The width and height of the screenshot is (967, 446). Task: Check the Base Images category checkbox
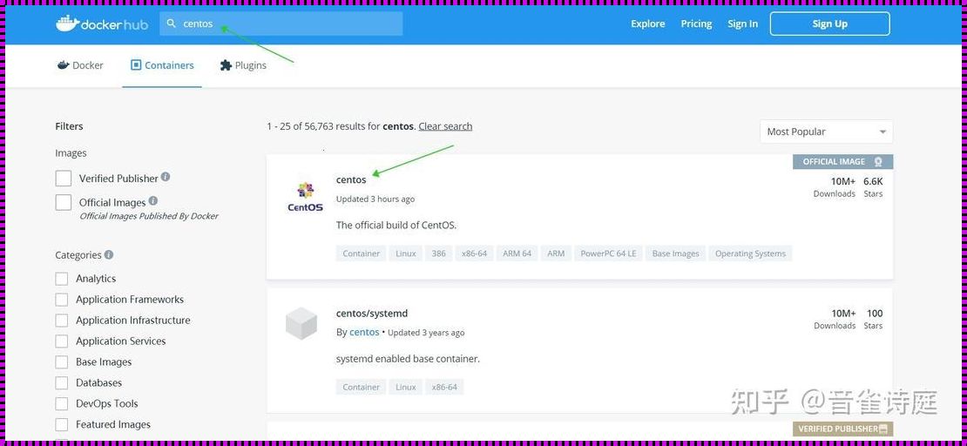pyautogui.click(x=62, y=362)
